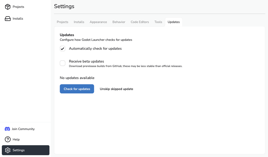This screenshot has height=157, width=268.
Task: Switch to the Installs settings tab
Action: click(79, 22)
